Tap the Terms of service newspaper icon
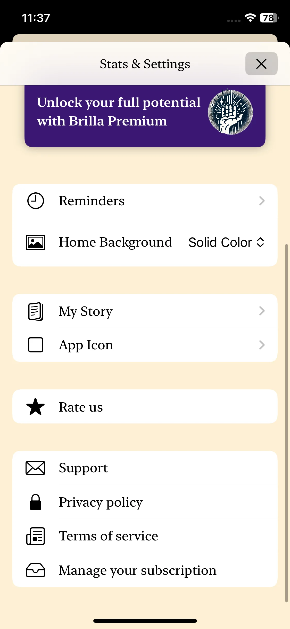 pyautogui.click(x=36, y=536)
